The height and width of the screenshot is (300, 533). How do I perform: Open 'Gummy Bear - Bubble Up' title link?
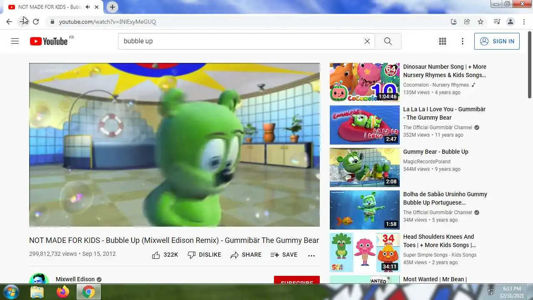coord(436,152)
